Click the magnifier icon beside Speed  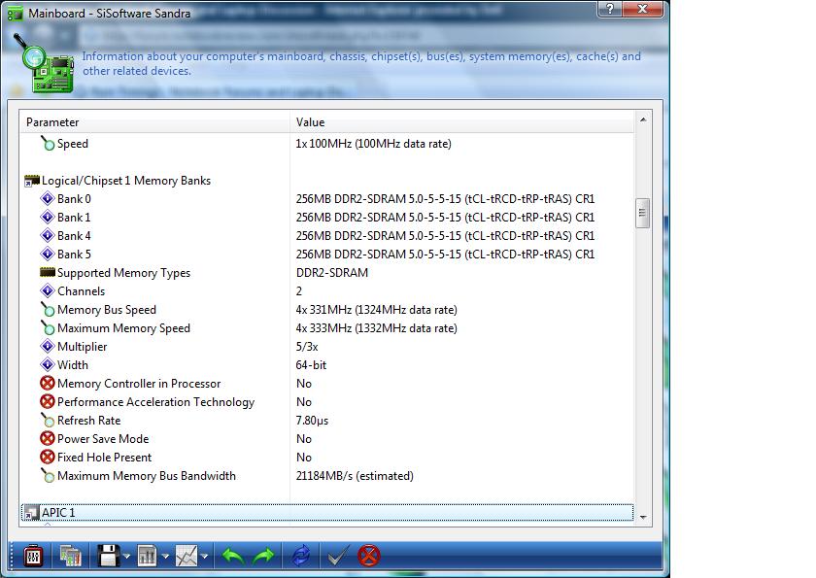coord(48,143)
